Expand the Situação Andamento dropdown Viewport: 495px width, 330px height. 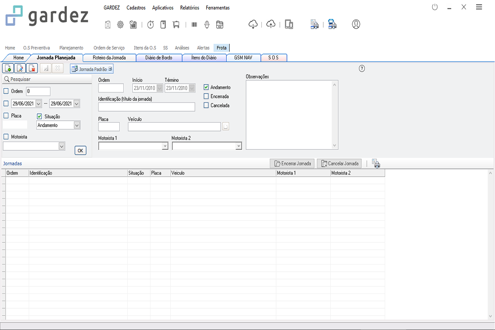(x=77, y=125)
